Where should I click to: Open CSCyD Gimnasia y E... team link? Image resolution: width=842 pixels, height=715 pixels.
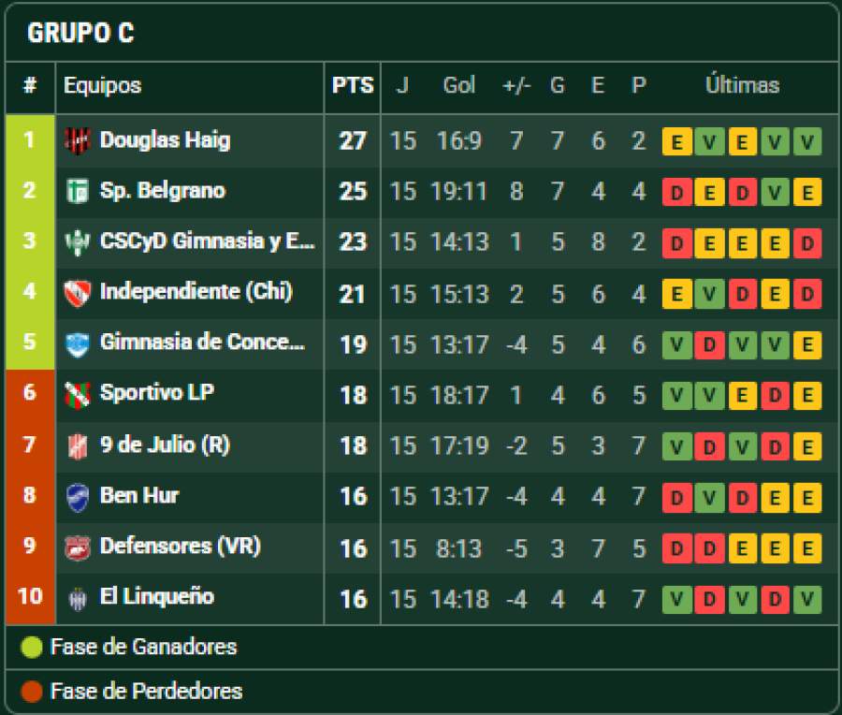[208, 241]
